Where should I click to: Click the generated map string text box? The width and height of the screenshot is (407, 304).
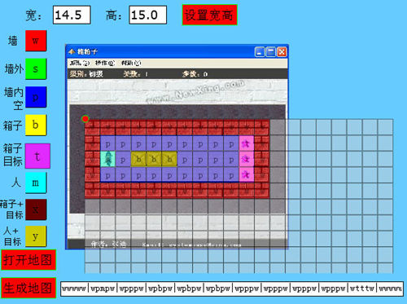pos(232,289)
